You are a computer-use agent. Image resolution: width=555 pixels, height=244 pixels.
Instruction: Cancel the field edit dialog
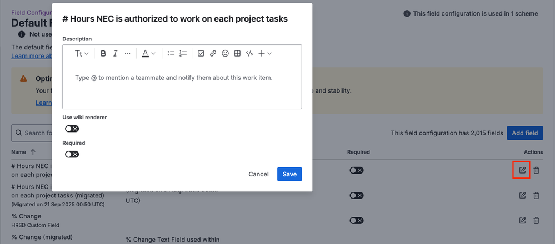[x=258, y=174]
